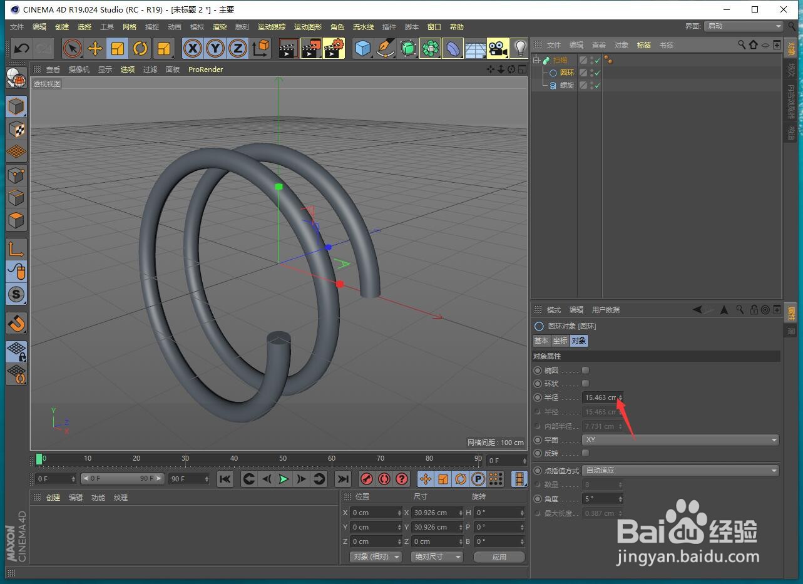Open the 创建 menu in main menubar
This screenshot has width=803, height=584.
click(62, 27)
